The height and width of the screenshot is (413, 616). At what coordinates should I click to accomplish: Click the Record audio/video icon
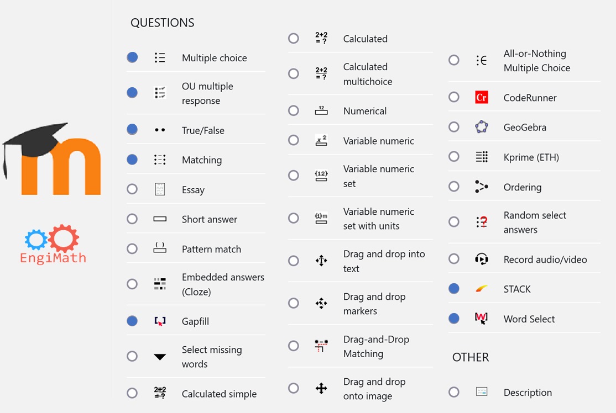pyautogui.click(x=482, y=260)
